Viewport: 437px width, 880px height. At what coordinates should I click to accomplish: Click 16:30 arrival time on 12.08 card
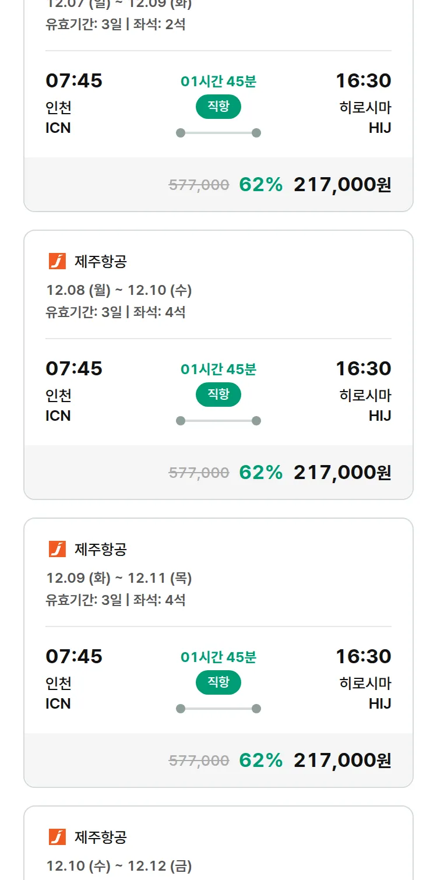point(363,368)
